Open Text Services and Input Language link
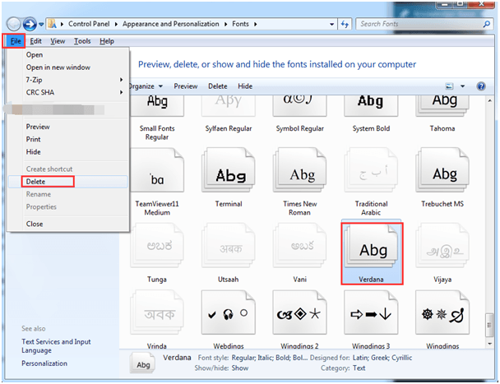500x384 pixels. click(56, 346)
